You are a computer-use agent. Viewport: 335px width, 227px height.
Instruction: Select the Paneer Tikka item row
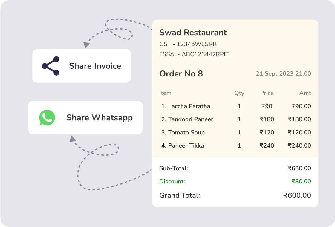183,145
